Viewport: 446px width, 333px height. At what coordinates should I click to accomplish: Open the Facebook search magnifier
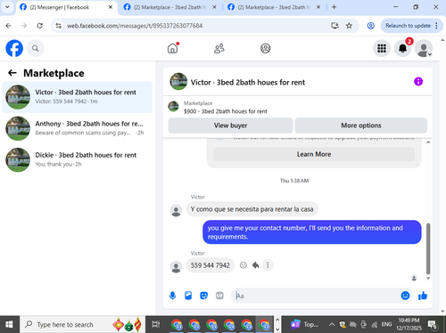[35, 48]
